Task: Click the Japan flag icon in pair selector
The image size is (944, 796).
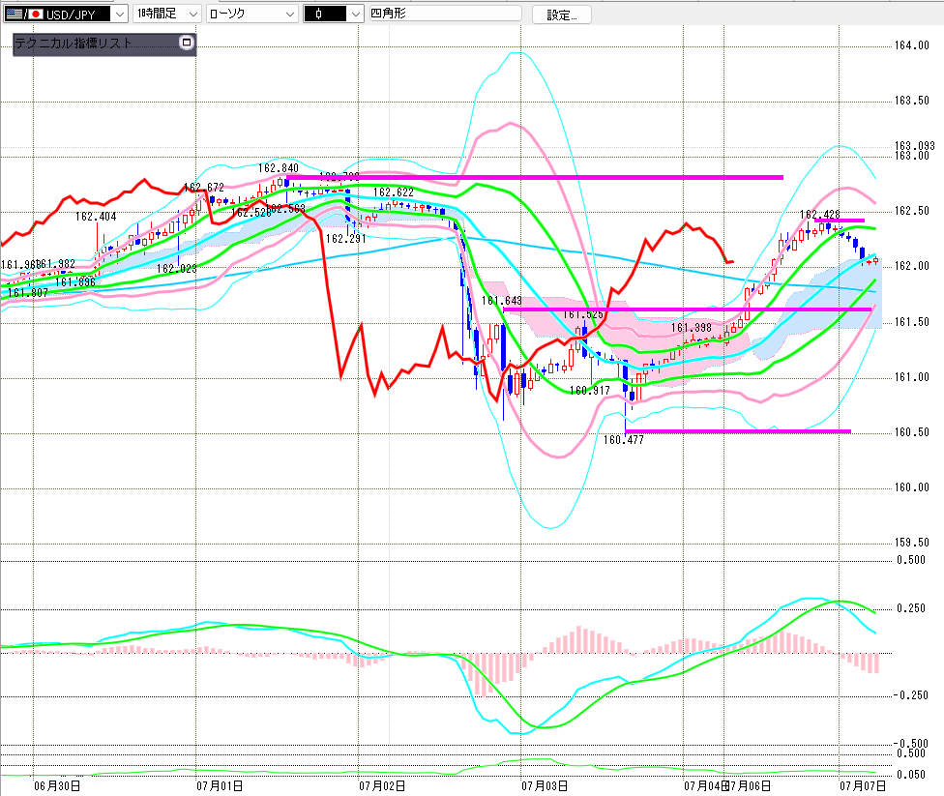Action: [x=36, y=14]
